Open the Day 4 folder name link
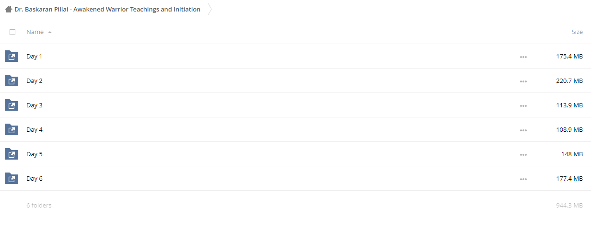This screenshot has width=591, height=231. [35, 129]
